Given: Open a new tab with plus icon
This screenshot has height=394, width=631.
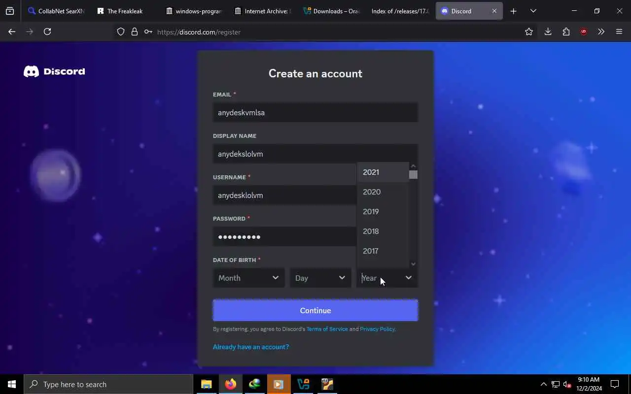Looking at the screenshot, I should pyautogui.click(x=513, y=11).
